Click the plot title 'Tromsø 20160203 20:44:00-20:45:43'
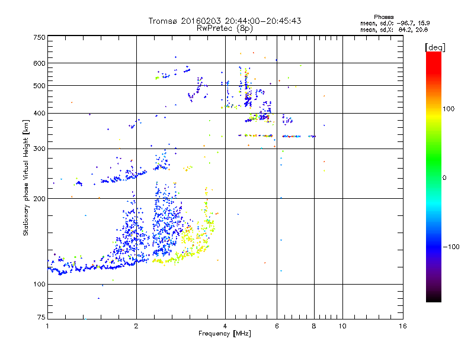The image size is (474, 355). (225, 21)
